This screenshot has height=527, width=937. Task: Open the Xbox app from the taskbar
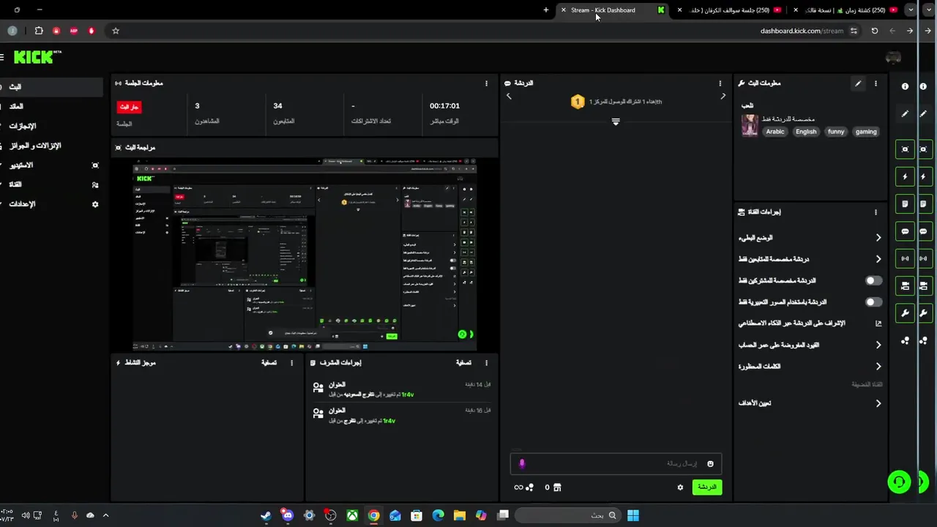coord(352,515)
